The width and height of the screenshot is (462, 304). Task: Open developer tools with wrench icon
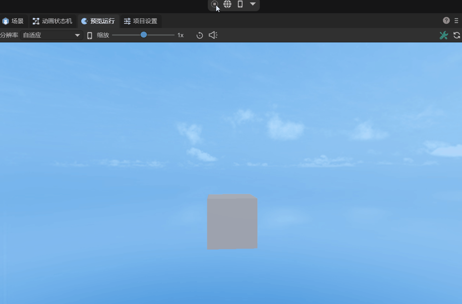444,35
